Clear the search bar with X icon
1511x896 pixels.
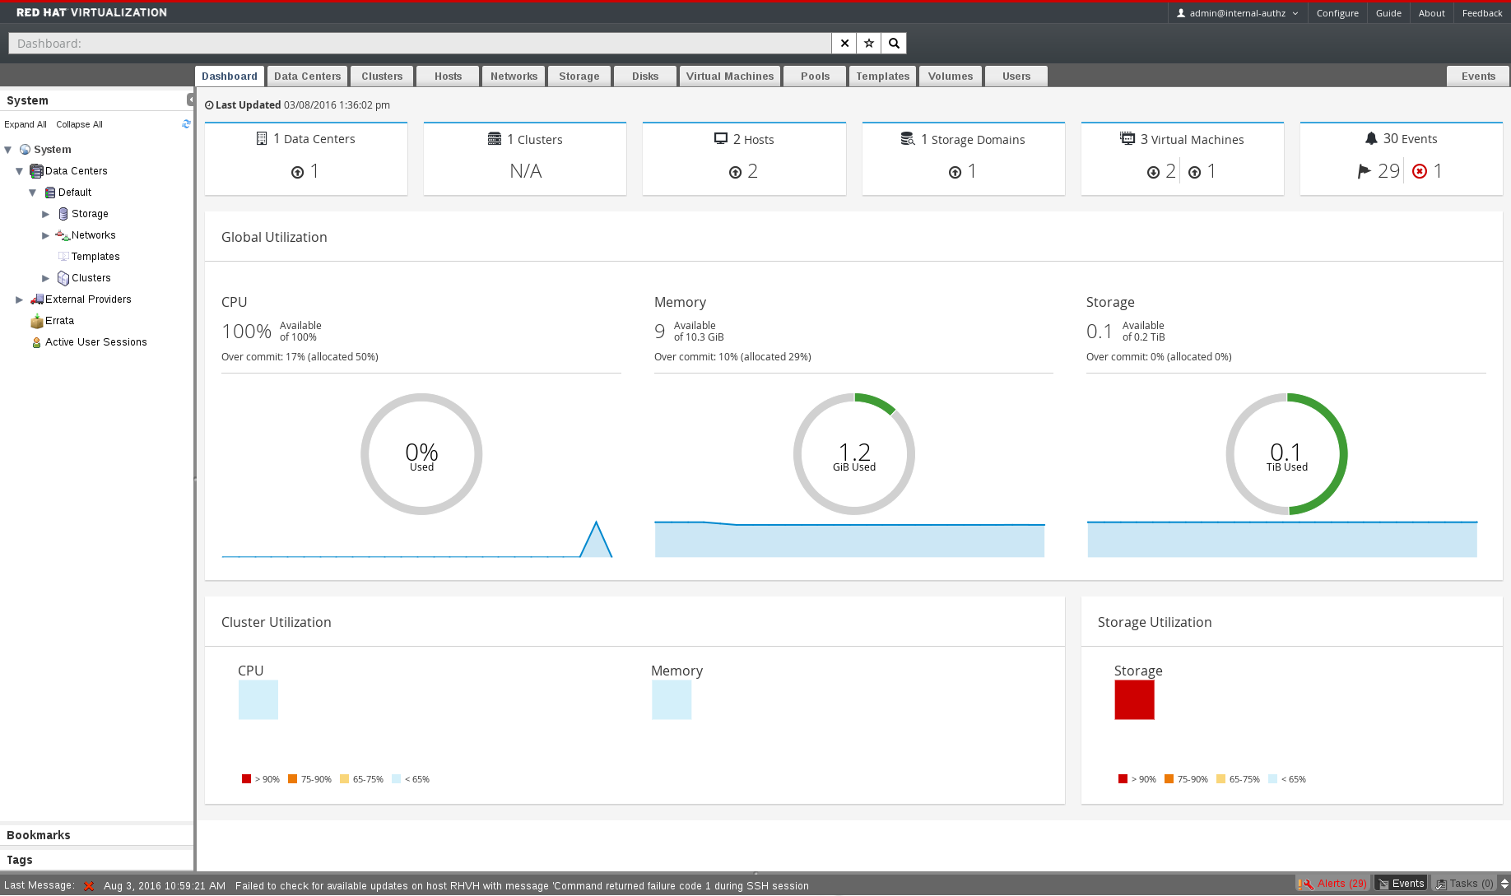[x=844, y=44]
